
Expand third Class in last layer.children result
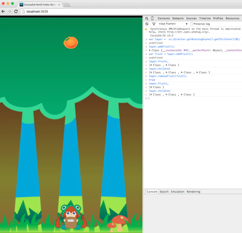pos(182,95)
